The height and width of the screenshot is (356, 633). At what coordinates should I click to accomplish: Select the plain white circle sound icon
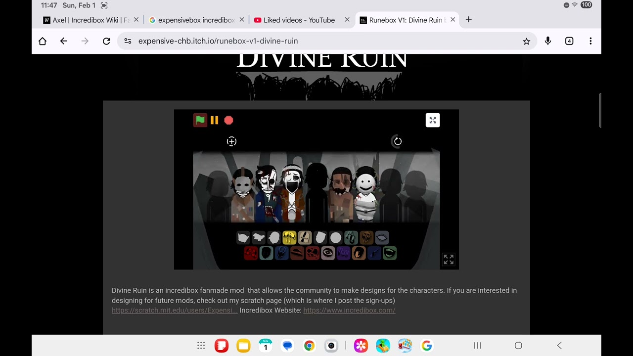pyautogui.click(x=336, y=238)
